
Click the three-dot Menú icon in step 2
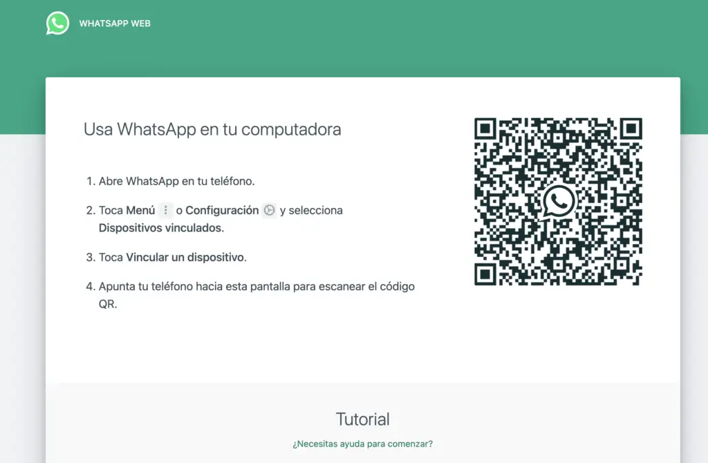click(165, 210)
